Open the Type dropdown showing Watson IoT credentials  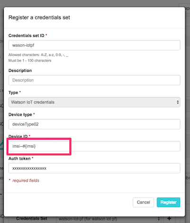pos(95,102)
